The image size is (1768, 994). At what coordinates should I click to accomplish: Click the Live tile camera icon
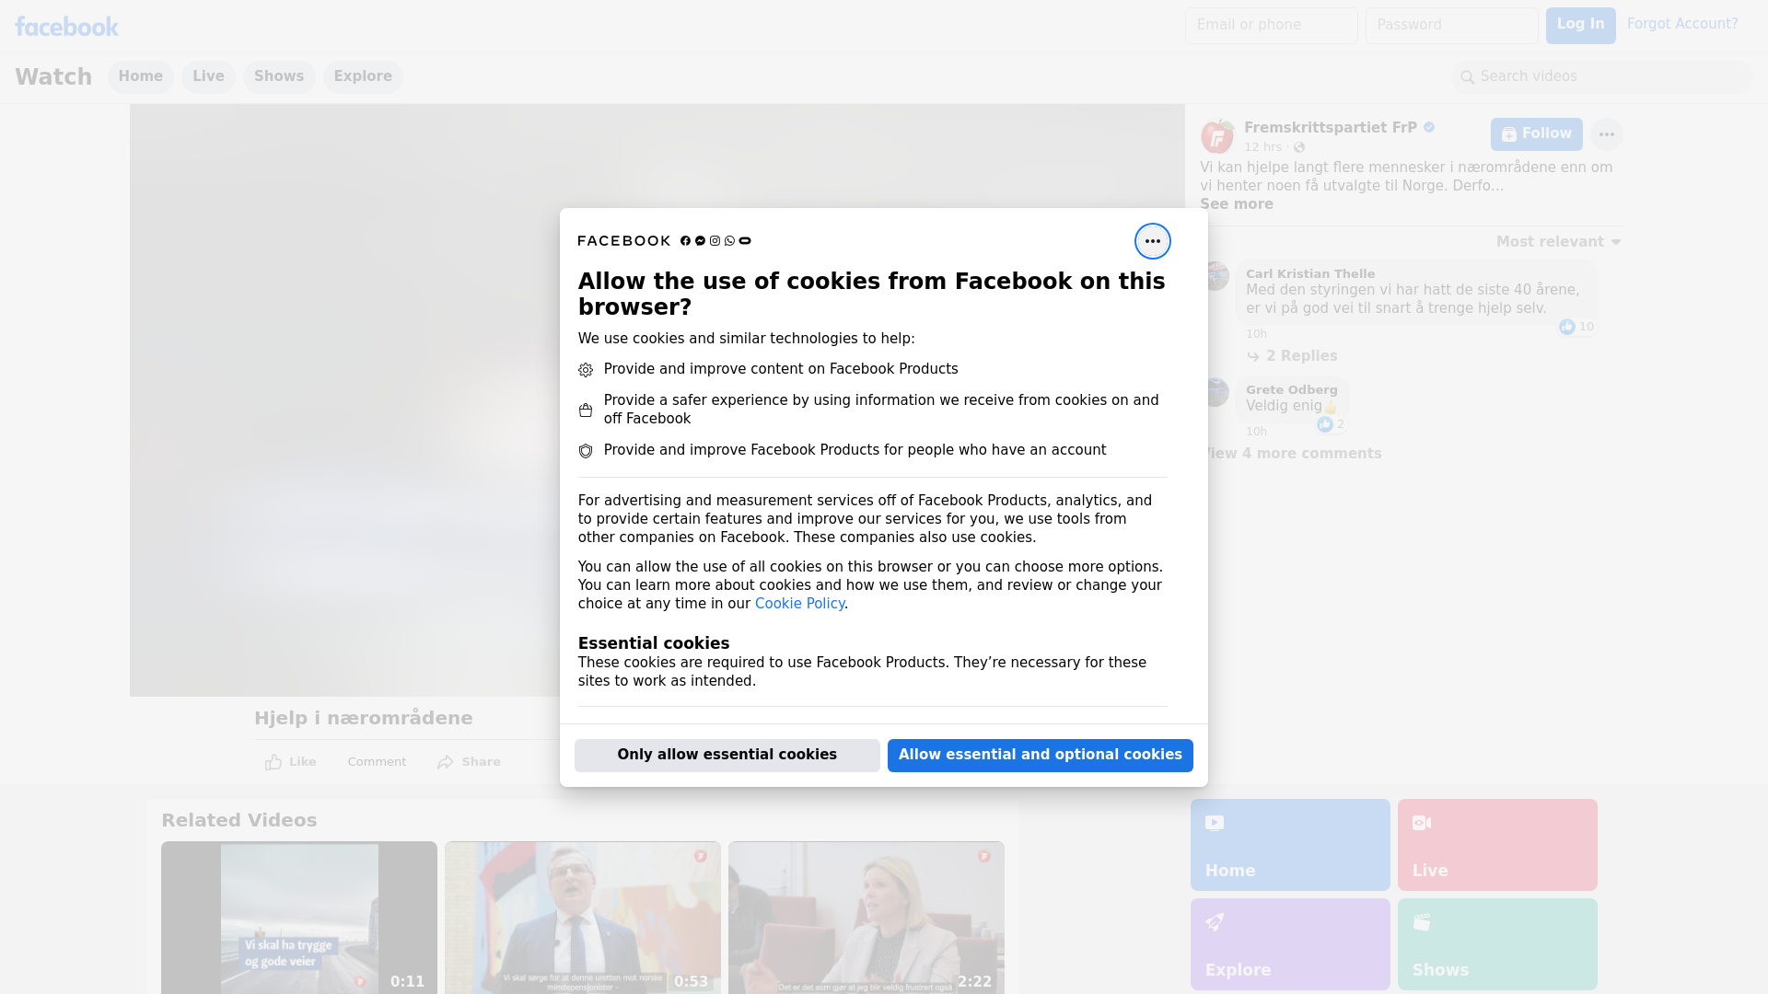point(1422,823)
